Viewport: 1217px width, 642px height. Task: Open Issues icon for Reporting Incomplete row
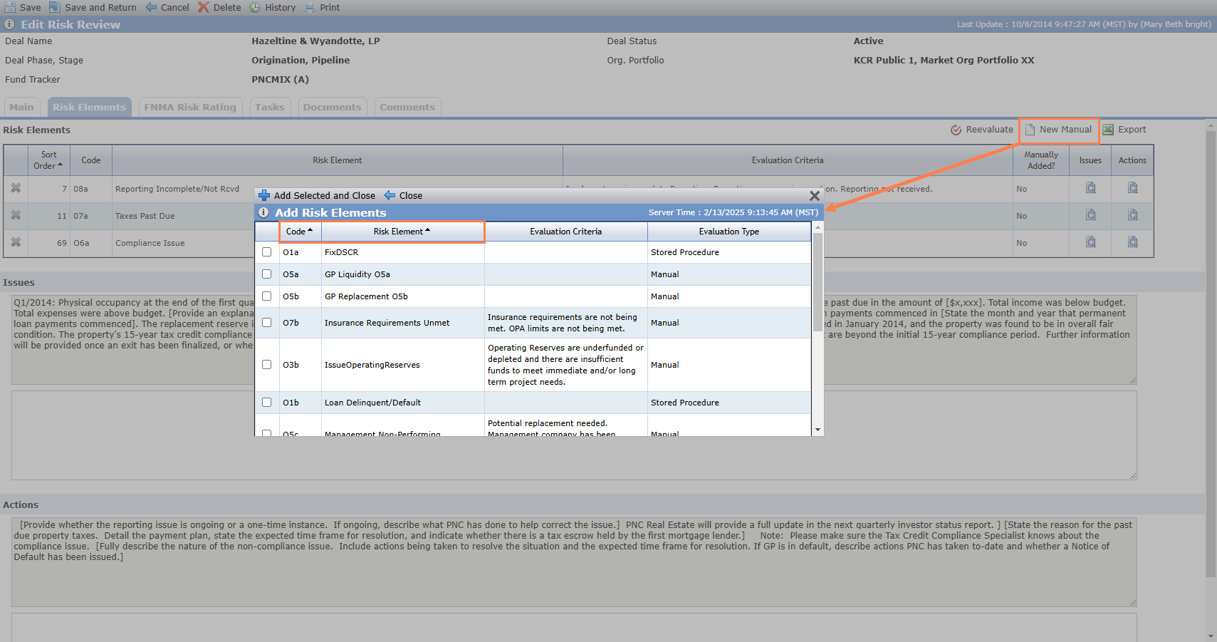point(1090,188)
